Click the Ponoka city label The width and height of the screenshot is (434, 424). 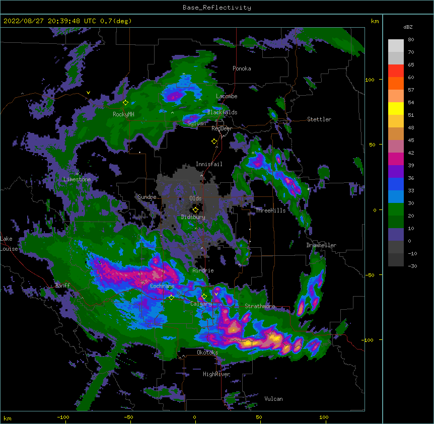242,68
